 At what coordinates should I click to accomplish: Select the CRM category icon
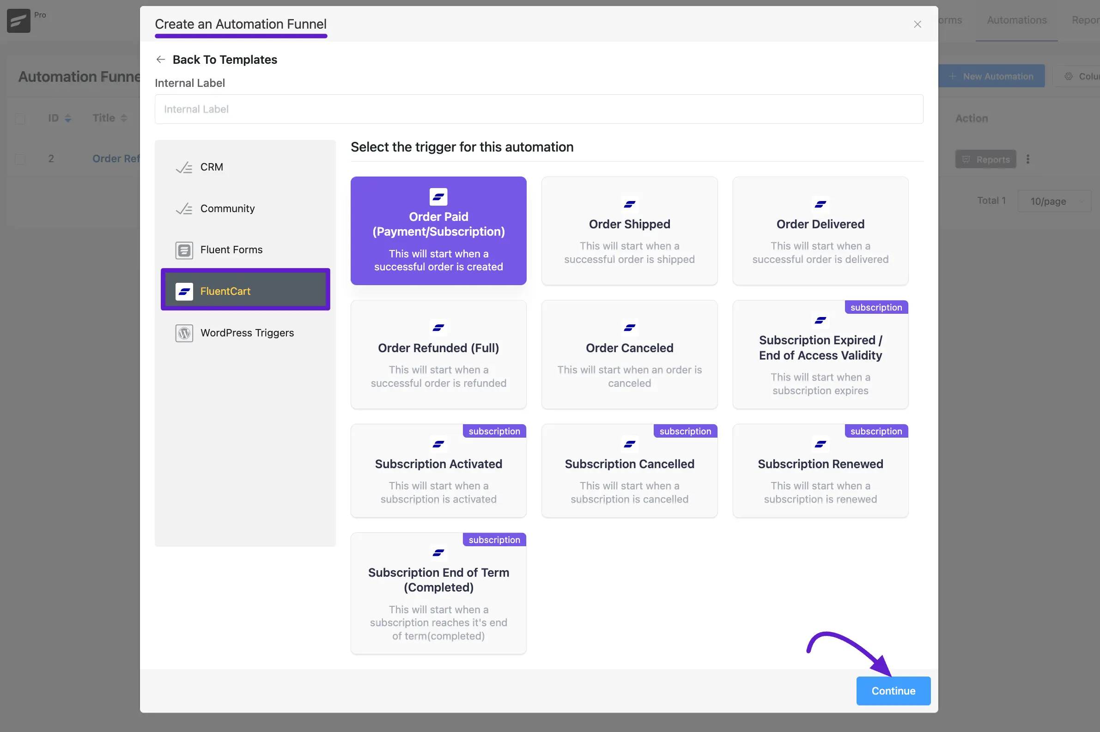coord(184,167)
